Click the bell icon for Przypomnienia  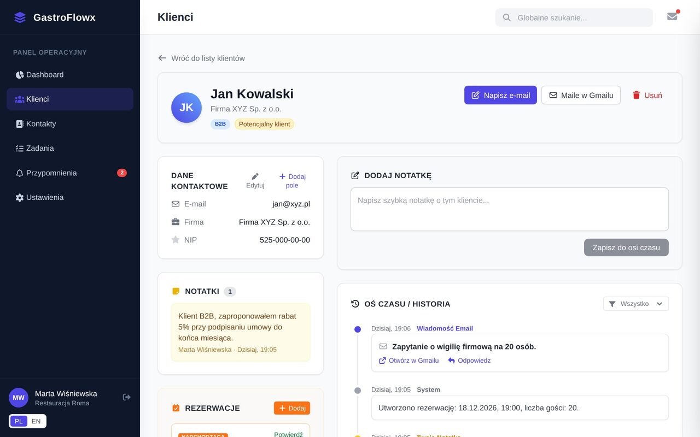[20, 173]
